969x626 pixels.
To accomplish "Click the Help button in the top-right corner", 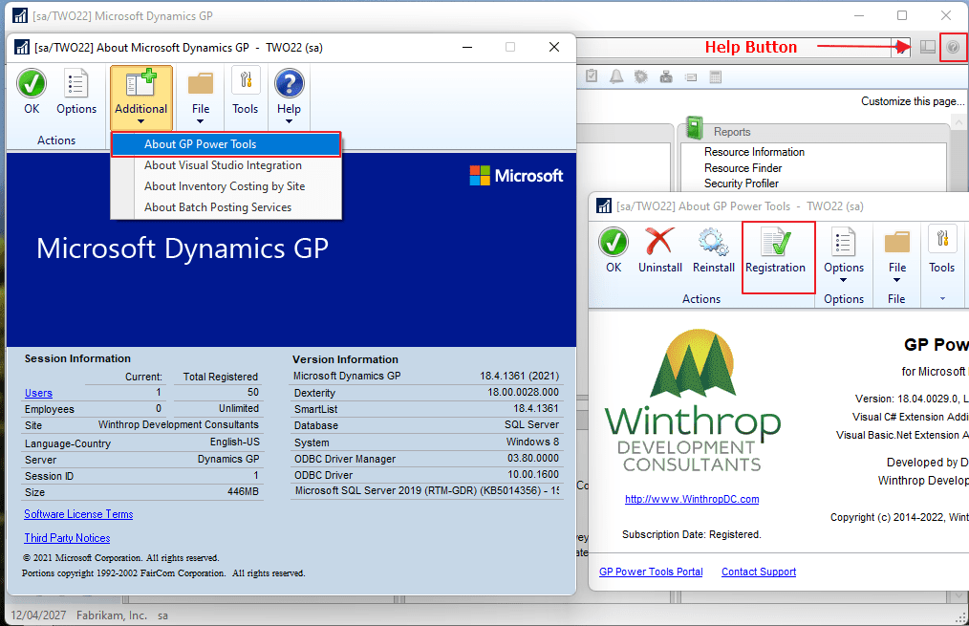I will tap(953, 47).
